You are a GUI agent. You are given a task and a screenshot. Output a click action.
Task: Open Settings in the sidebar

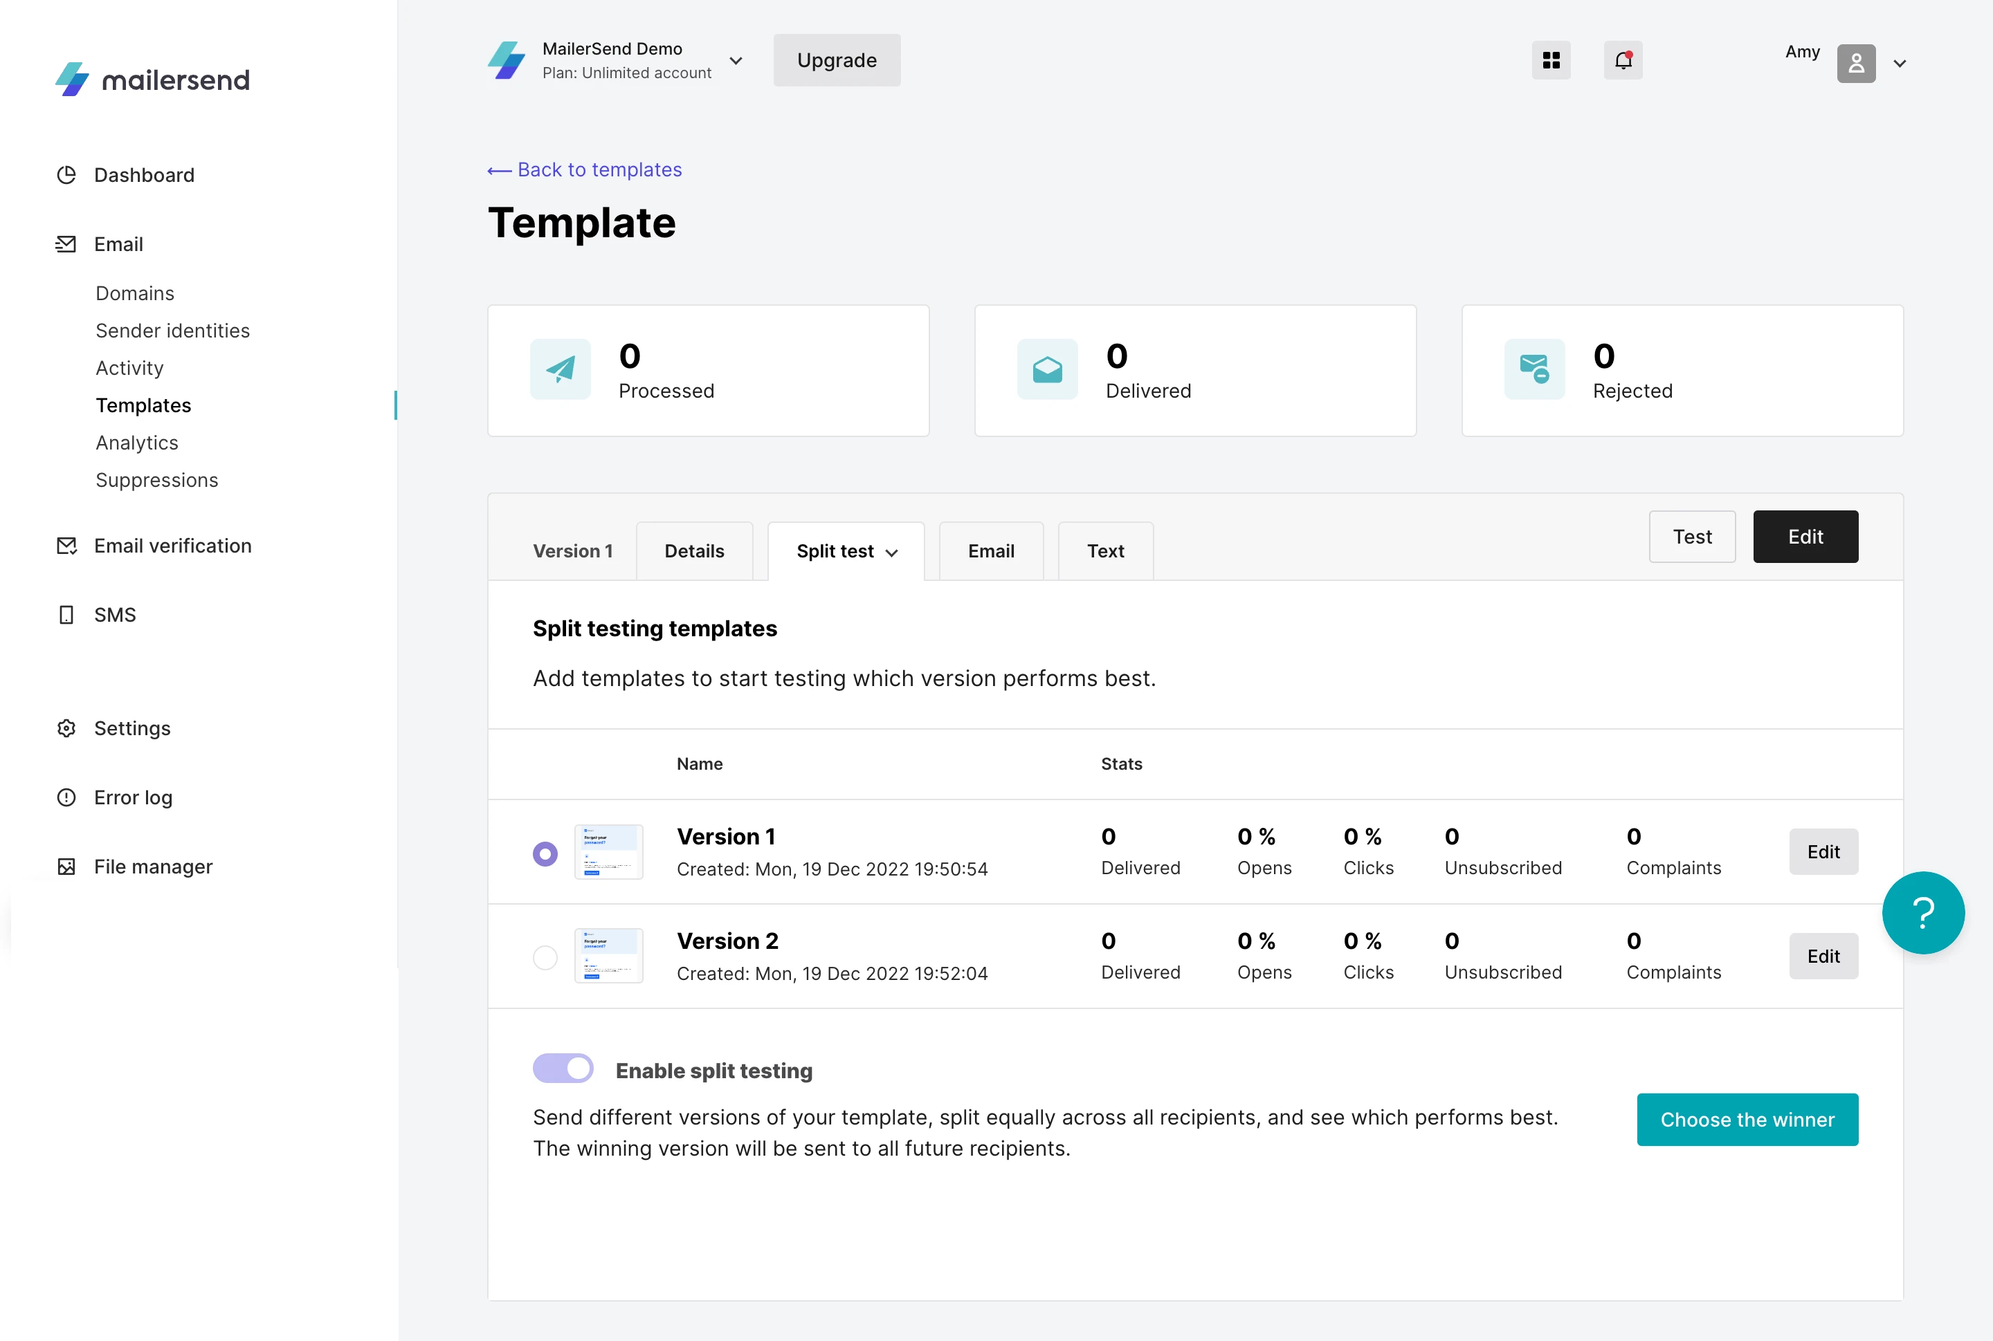pyautogui.click(x=131, y=728)
